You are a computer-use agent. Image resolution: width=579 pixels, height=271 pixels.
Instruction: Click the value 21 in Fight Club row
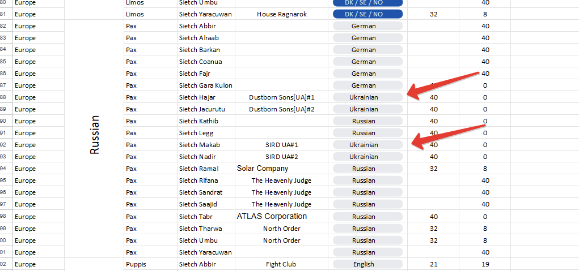click(434, 264)
